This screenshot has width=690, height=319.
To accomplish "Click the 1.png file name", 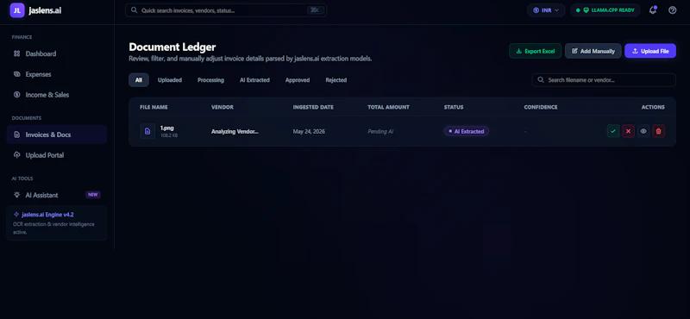I will pyautogui.click(x=166, y=128).
